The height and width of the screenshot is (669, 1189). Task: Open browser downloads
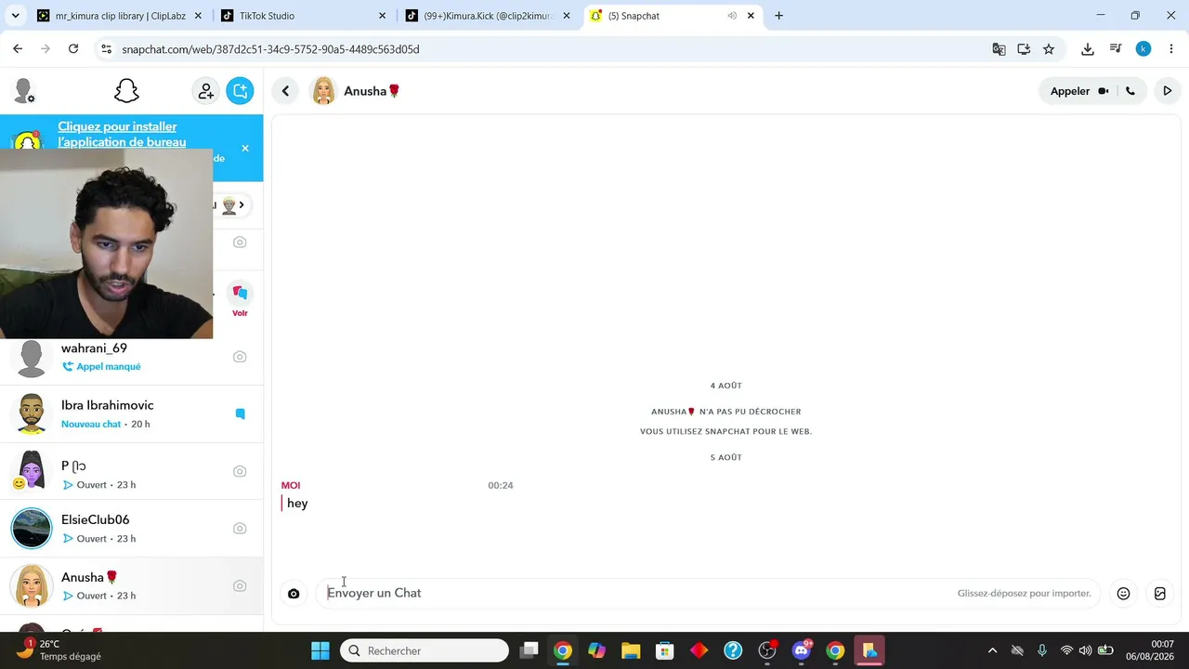click(1088, 49)
